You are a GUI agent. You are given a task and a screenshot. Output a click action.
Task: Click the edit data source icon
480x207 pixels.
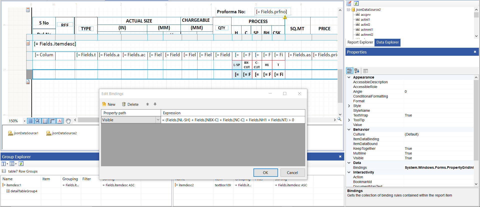click(x=349, y=3)
